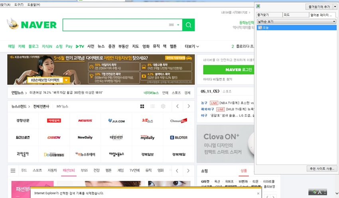Open the 뉴스 menu item
This screenshot has width=339, height=198.
(101, 46)
